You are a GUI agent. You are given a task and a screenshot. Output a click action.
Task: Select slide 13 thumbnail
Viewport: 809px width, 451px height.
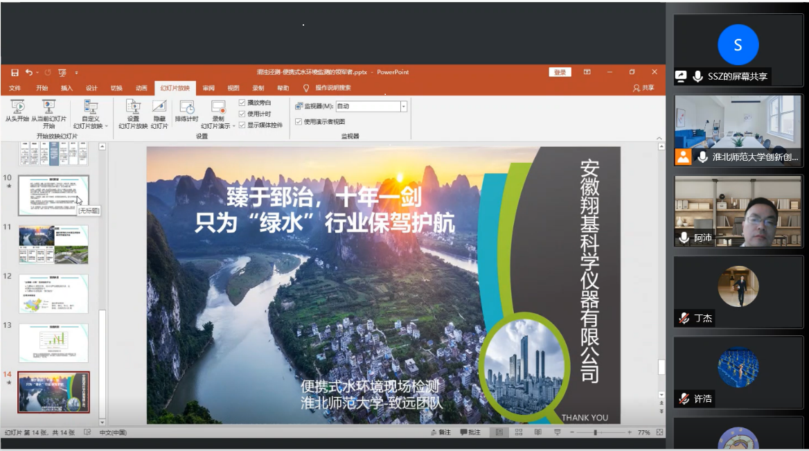53,343
